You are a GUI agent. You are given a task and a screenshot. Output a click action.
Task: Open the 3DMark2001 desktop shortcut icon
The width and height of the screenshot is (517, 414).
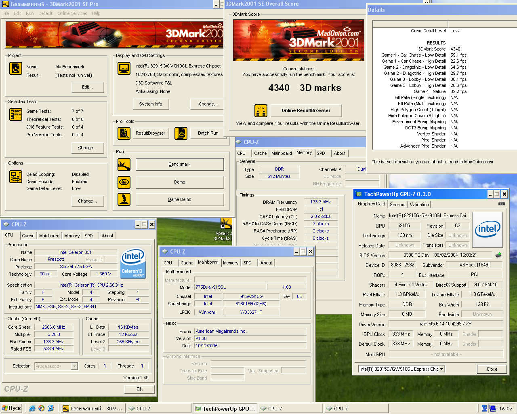click(226, 224)
